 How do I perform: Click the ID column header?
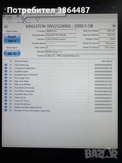point(11,61)
